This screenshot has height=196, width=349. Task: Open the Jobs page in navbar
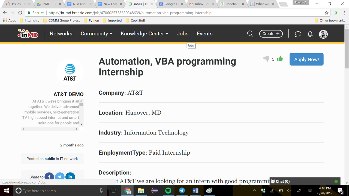[182, 34]
